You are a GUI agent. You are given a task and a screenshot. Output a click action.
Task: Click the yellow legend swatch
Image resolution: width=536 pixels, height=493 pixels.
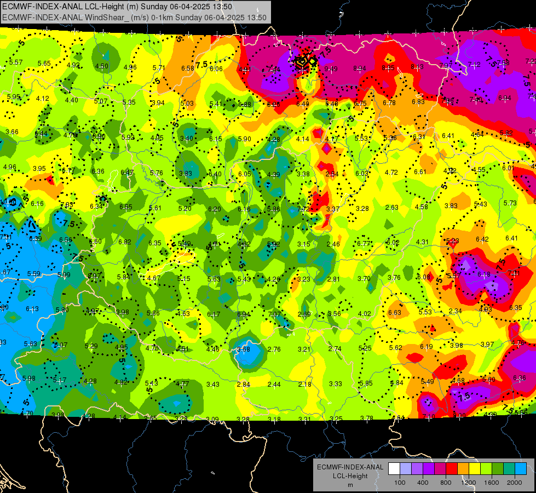[x=475, y=469]
